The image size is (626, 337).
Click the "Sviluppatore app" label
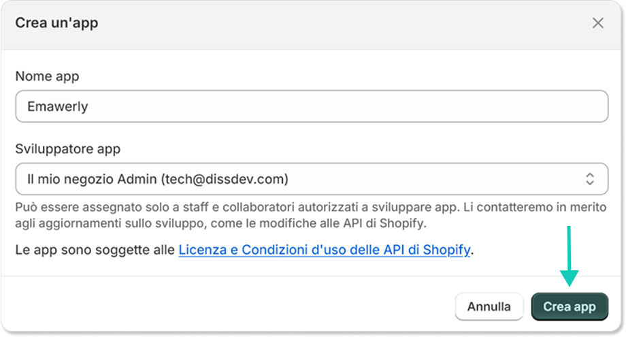(x=68, y=149)
